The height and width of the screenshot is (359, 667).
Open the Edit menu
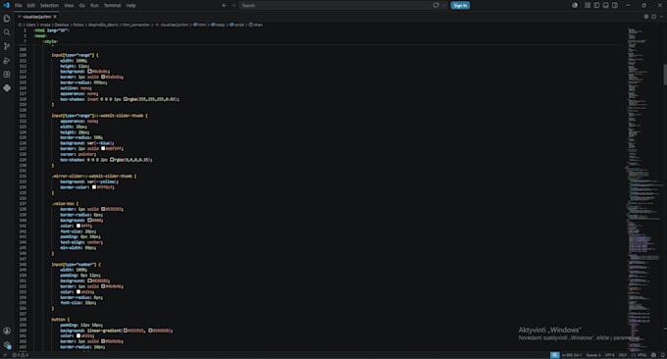[x=31, y=6]
